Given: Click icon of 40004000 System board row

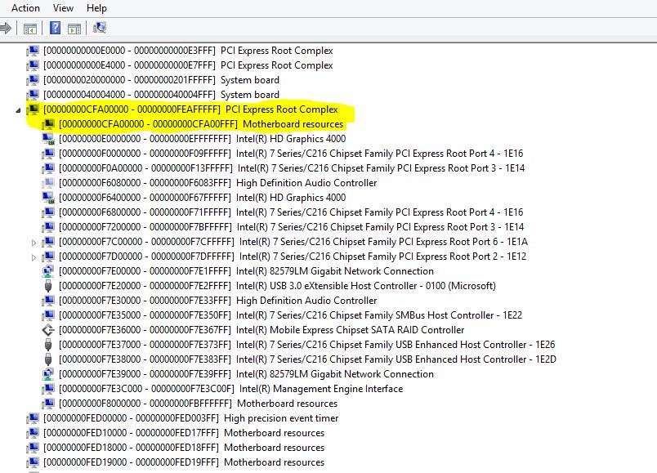Looking at the screenshot, I should [33, 95].
